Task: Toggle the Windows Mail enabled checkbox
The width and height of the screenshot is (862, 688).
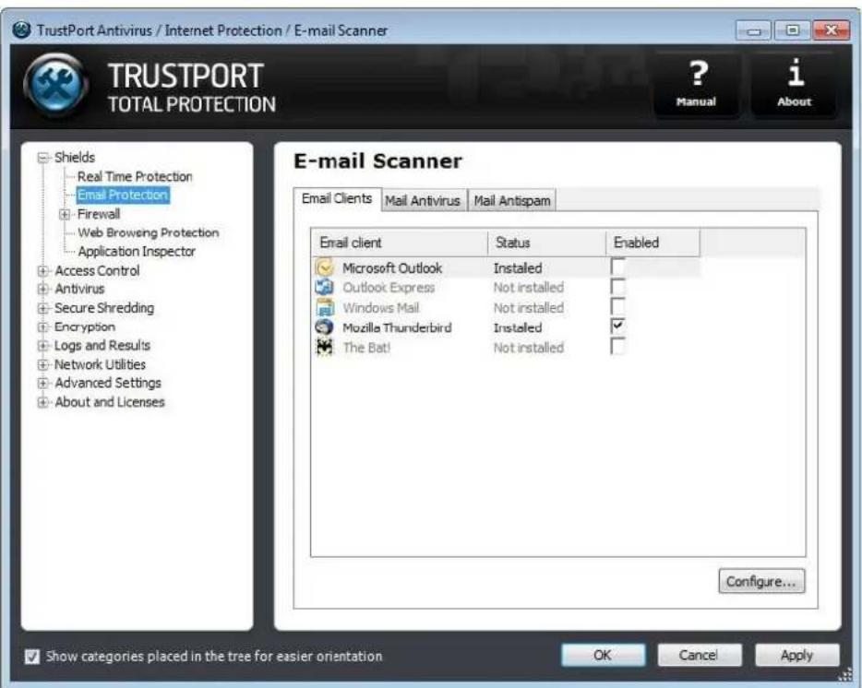Action: [x=618, y=306]
